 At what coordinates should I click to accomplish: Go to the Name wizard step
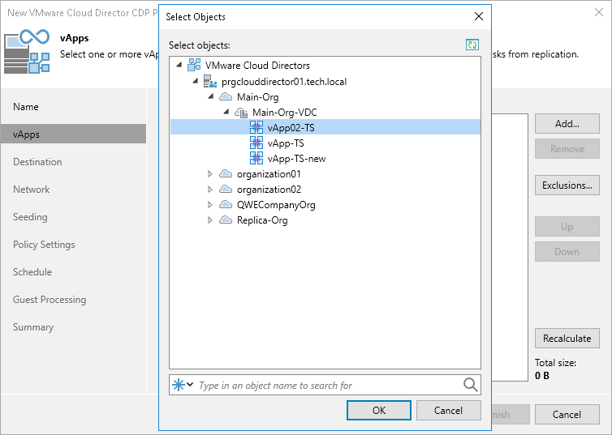click(x=73, y=107)
